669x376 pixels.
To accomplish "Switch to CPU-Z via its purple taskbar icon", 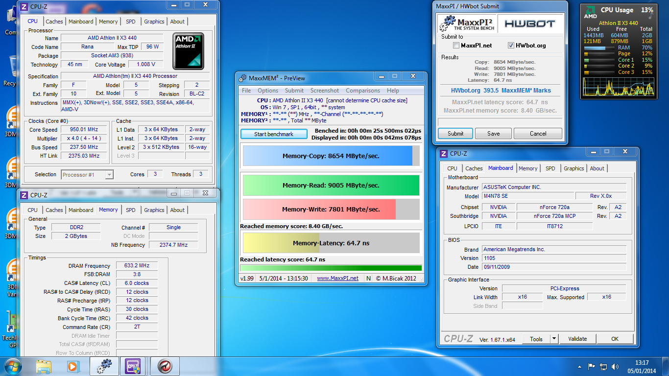I will (x=133, y=366).
